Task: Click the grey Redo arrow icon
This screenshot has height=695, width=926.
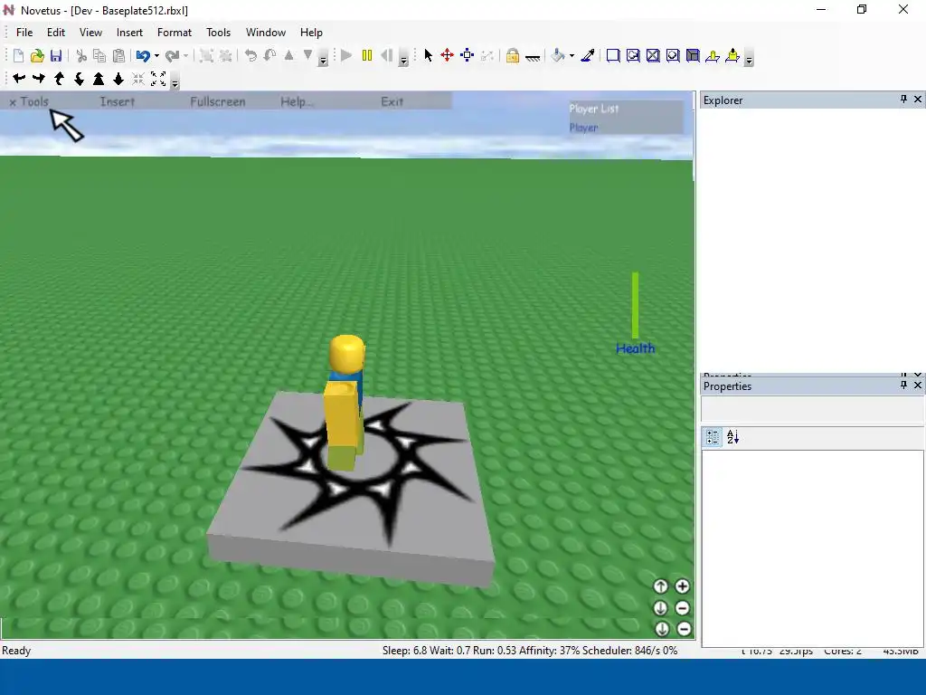Action: coord(172,55)
